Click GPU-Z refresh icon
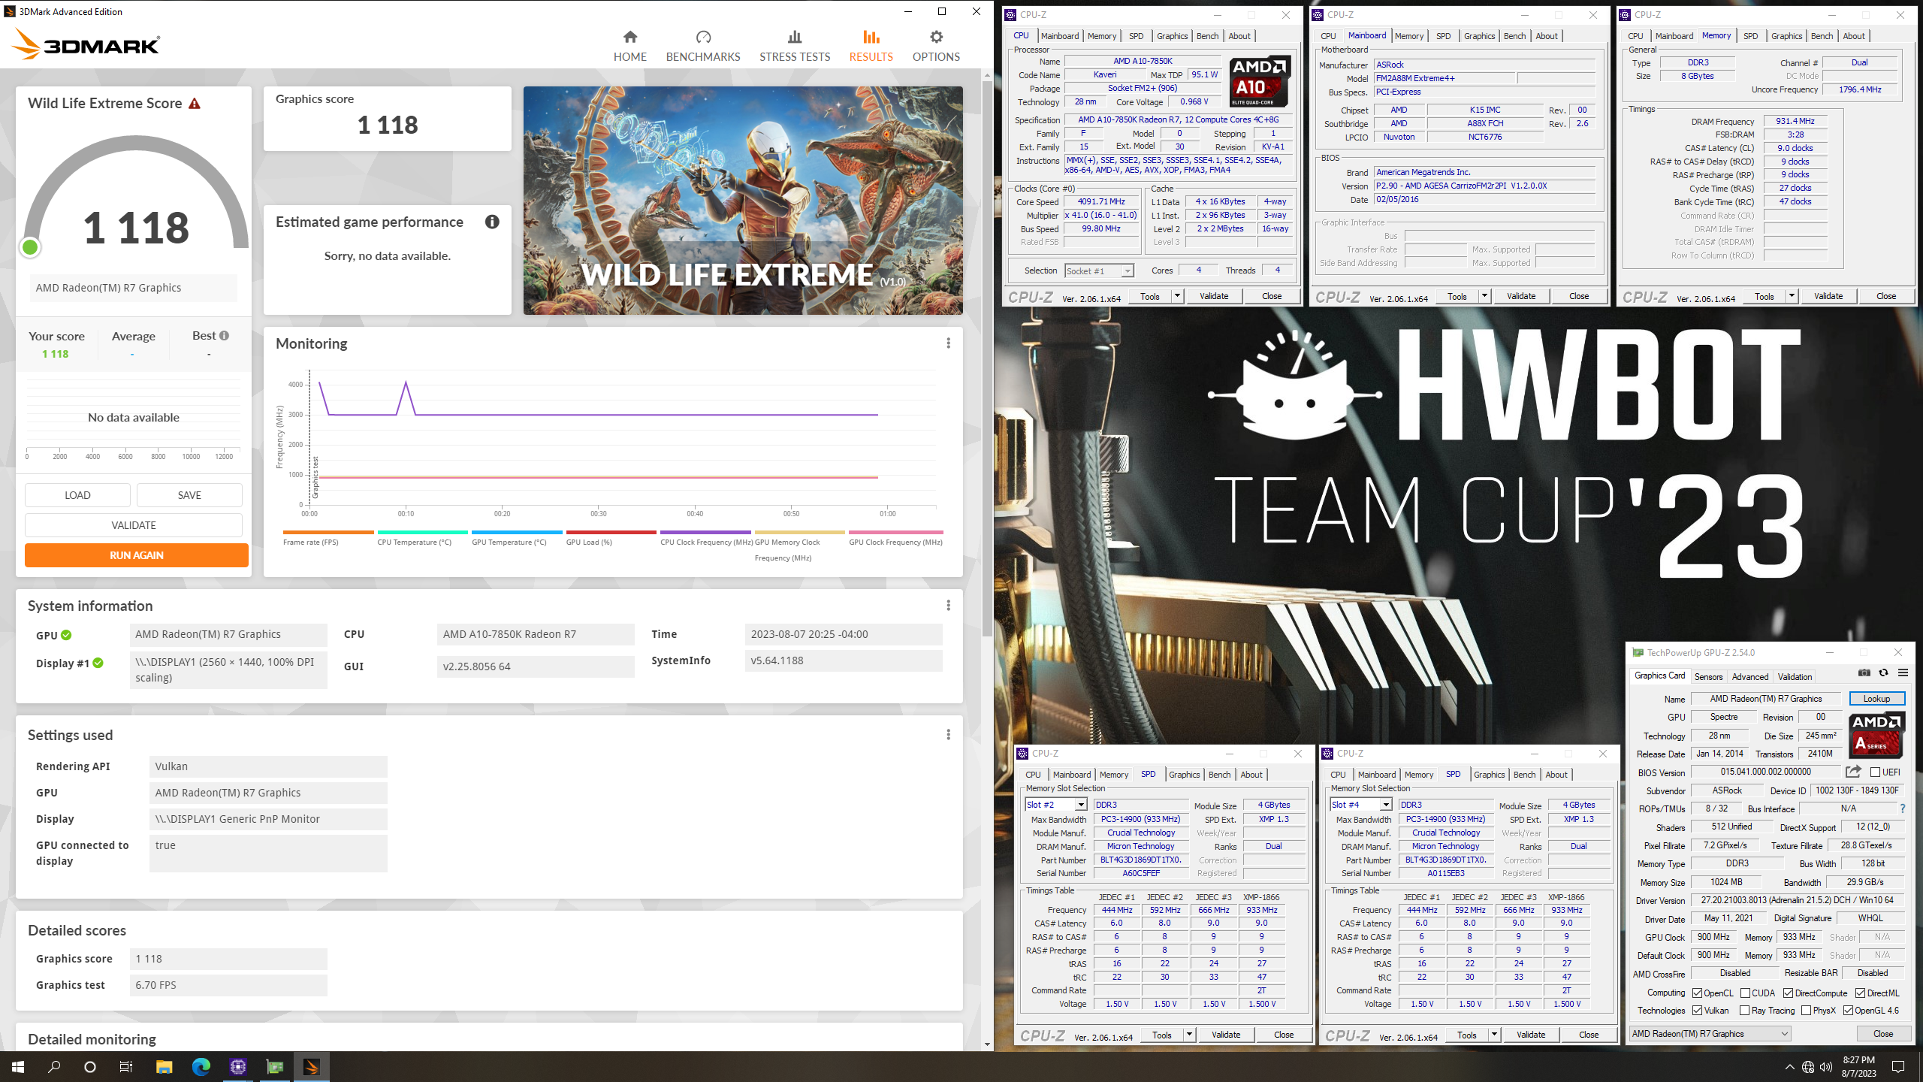 [x=1883, y=673]
